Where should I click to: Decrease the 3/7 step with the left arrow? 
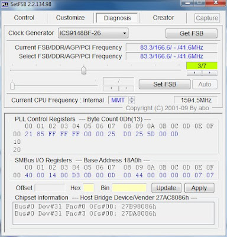pos(194,73)
